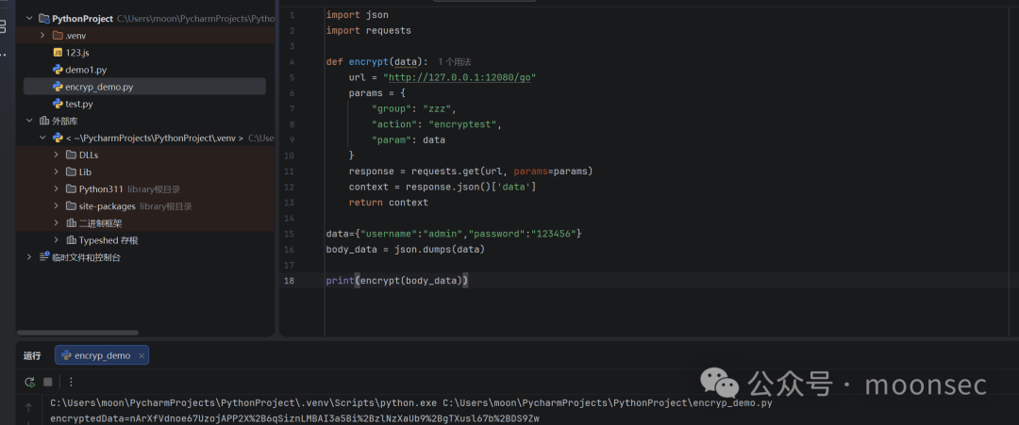
Task: Click the DLLs folder icon
Action: pos(72,155)
